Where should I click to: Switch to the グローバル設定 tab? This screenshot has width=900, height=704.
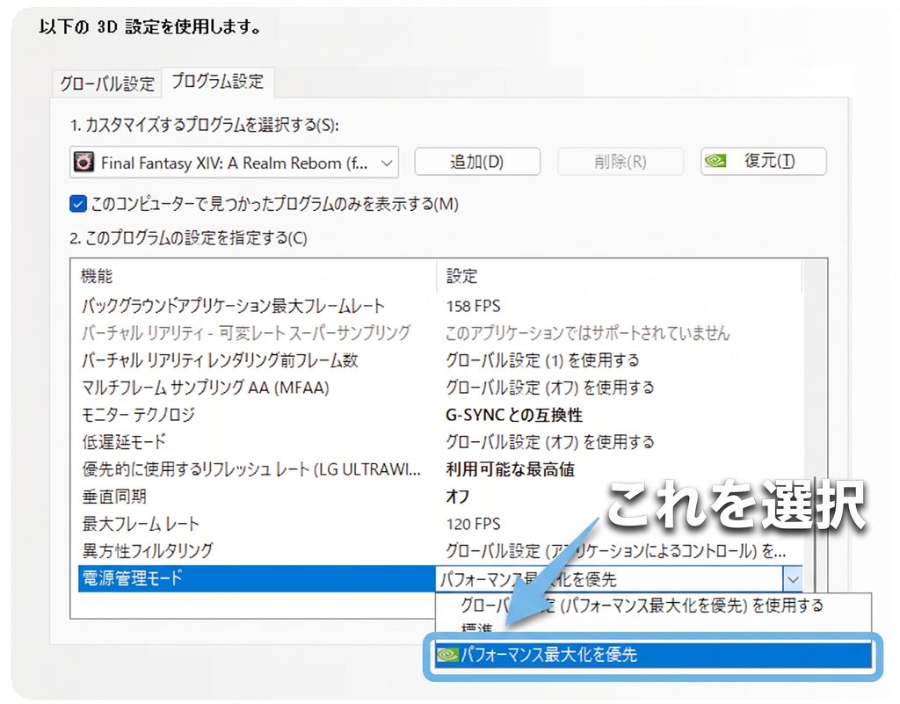107,83
